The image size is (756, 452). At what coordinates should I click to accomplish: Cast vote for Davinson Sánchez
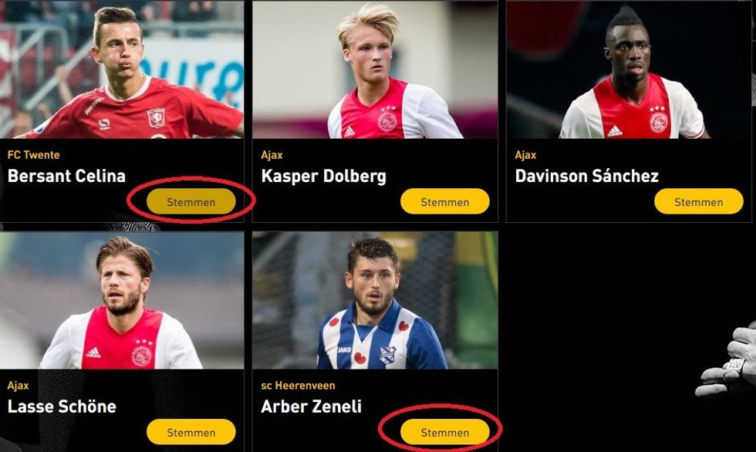click(699, 201)
